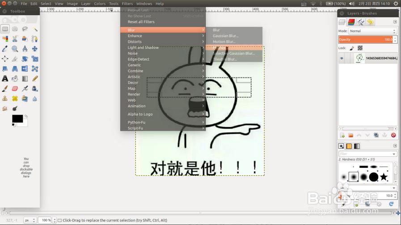
Task: Select the Paths tool
Action: [x=35, y=39]
